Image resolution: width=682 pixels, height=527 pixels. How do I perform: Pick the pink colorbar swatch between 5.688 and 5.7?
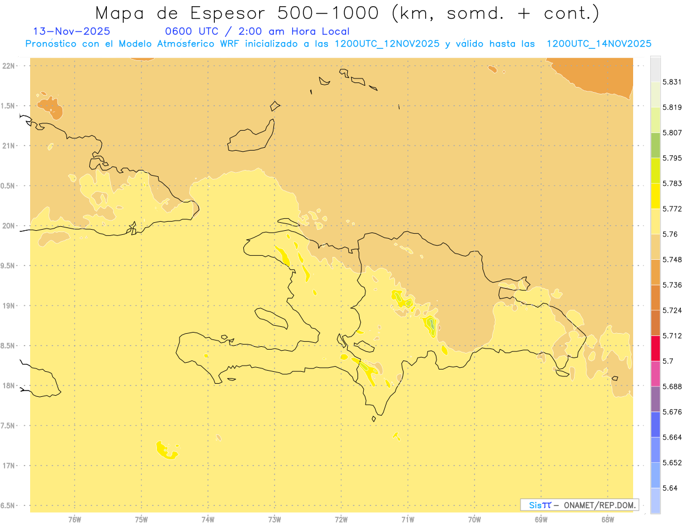(x=655, y=374)
